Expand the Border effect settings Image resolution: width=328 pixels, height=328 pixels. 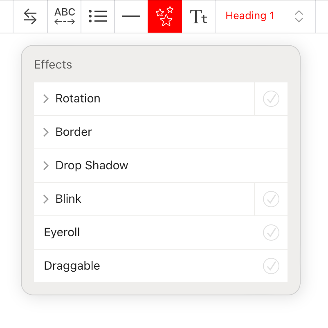coord(46,132)
